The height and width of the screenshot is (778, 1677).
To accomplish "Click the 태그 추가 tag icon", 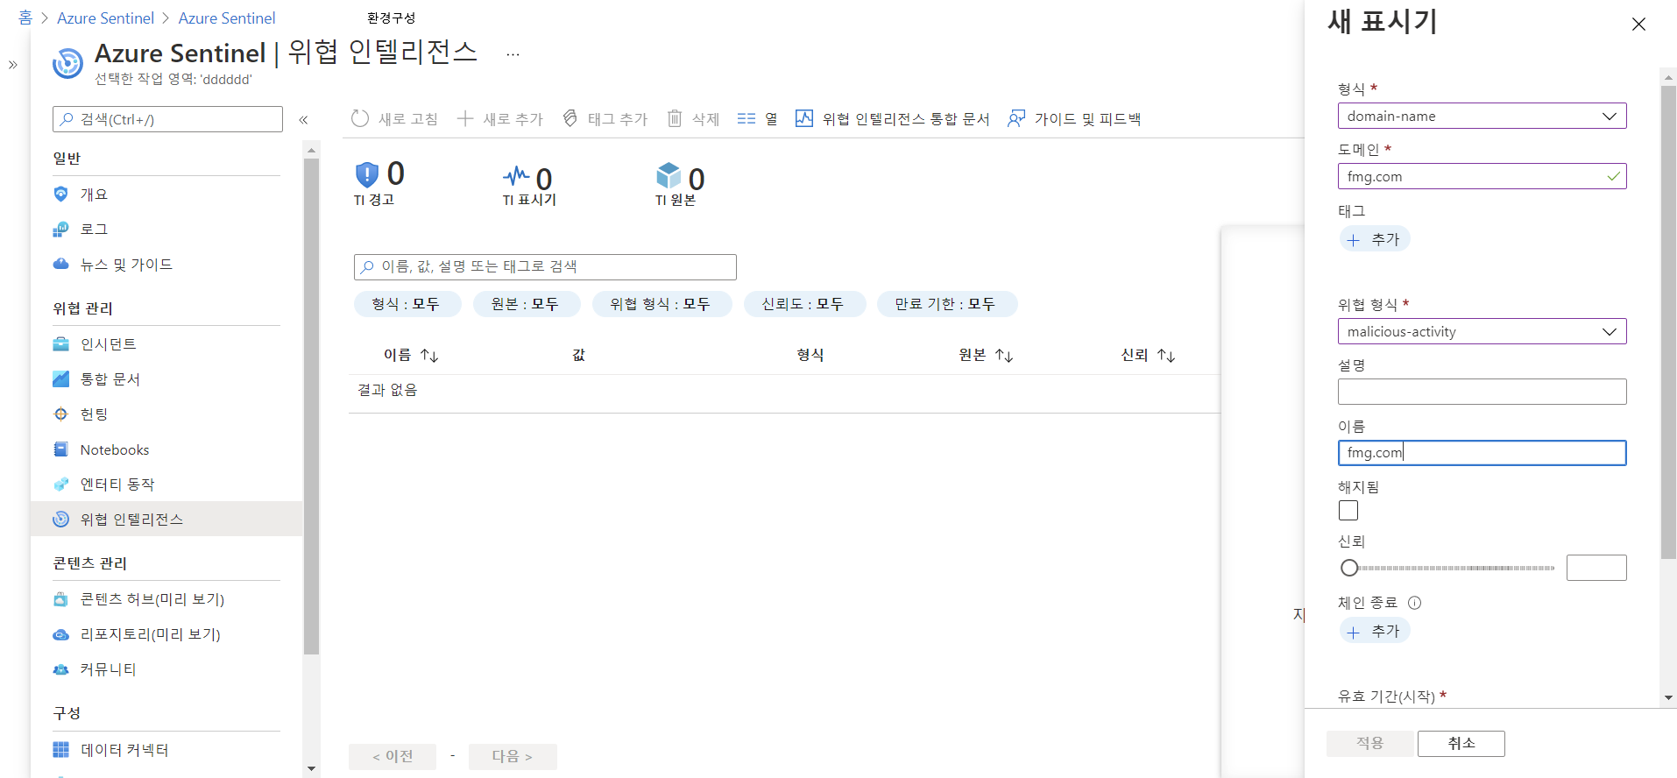I will (x=570, y=118).
